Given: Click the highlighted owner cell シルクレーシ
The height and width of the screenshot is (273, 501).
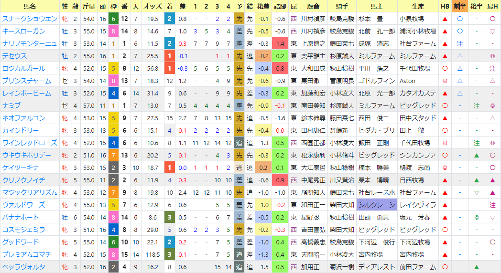Looking at the screenshot, I should pyautogui.click(x=377, y=205).
